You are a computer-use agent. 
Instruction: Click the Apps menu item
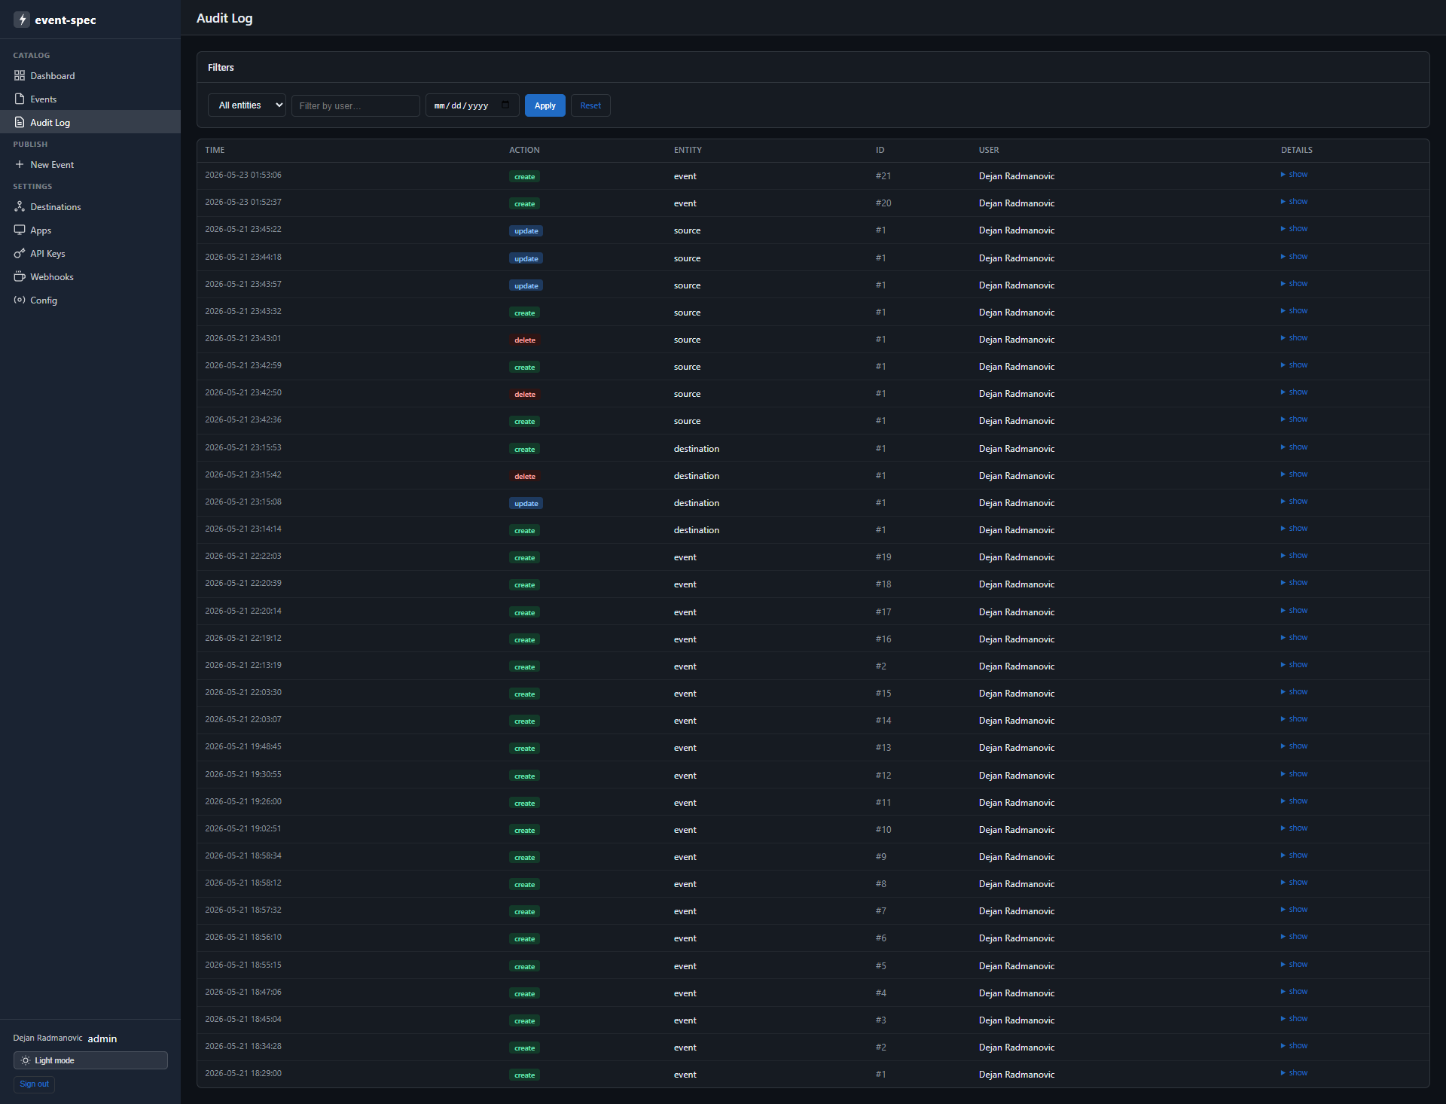[x=90, y=230]
